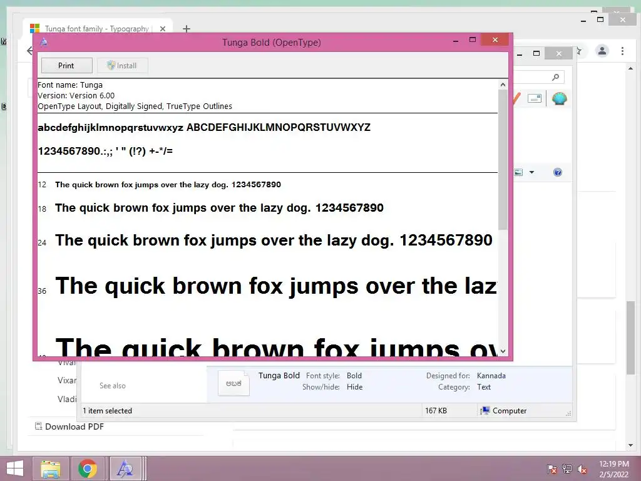Image resolution: width=641 pixels, height=481 pixels.
Task: Open Chrome three-dot menu
Action: point(622,51)
